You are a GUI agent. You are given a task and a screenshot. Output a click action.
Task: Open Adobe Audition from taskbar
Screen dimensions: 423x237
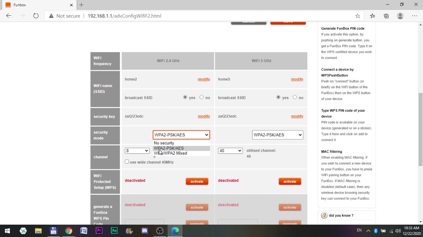tap(114, 231)
